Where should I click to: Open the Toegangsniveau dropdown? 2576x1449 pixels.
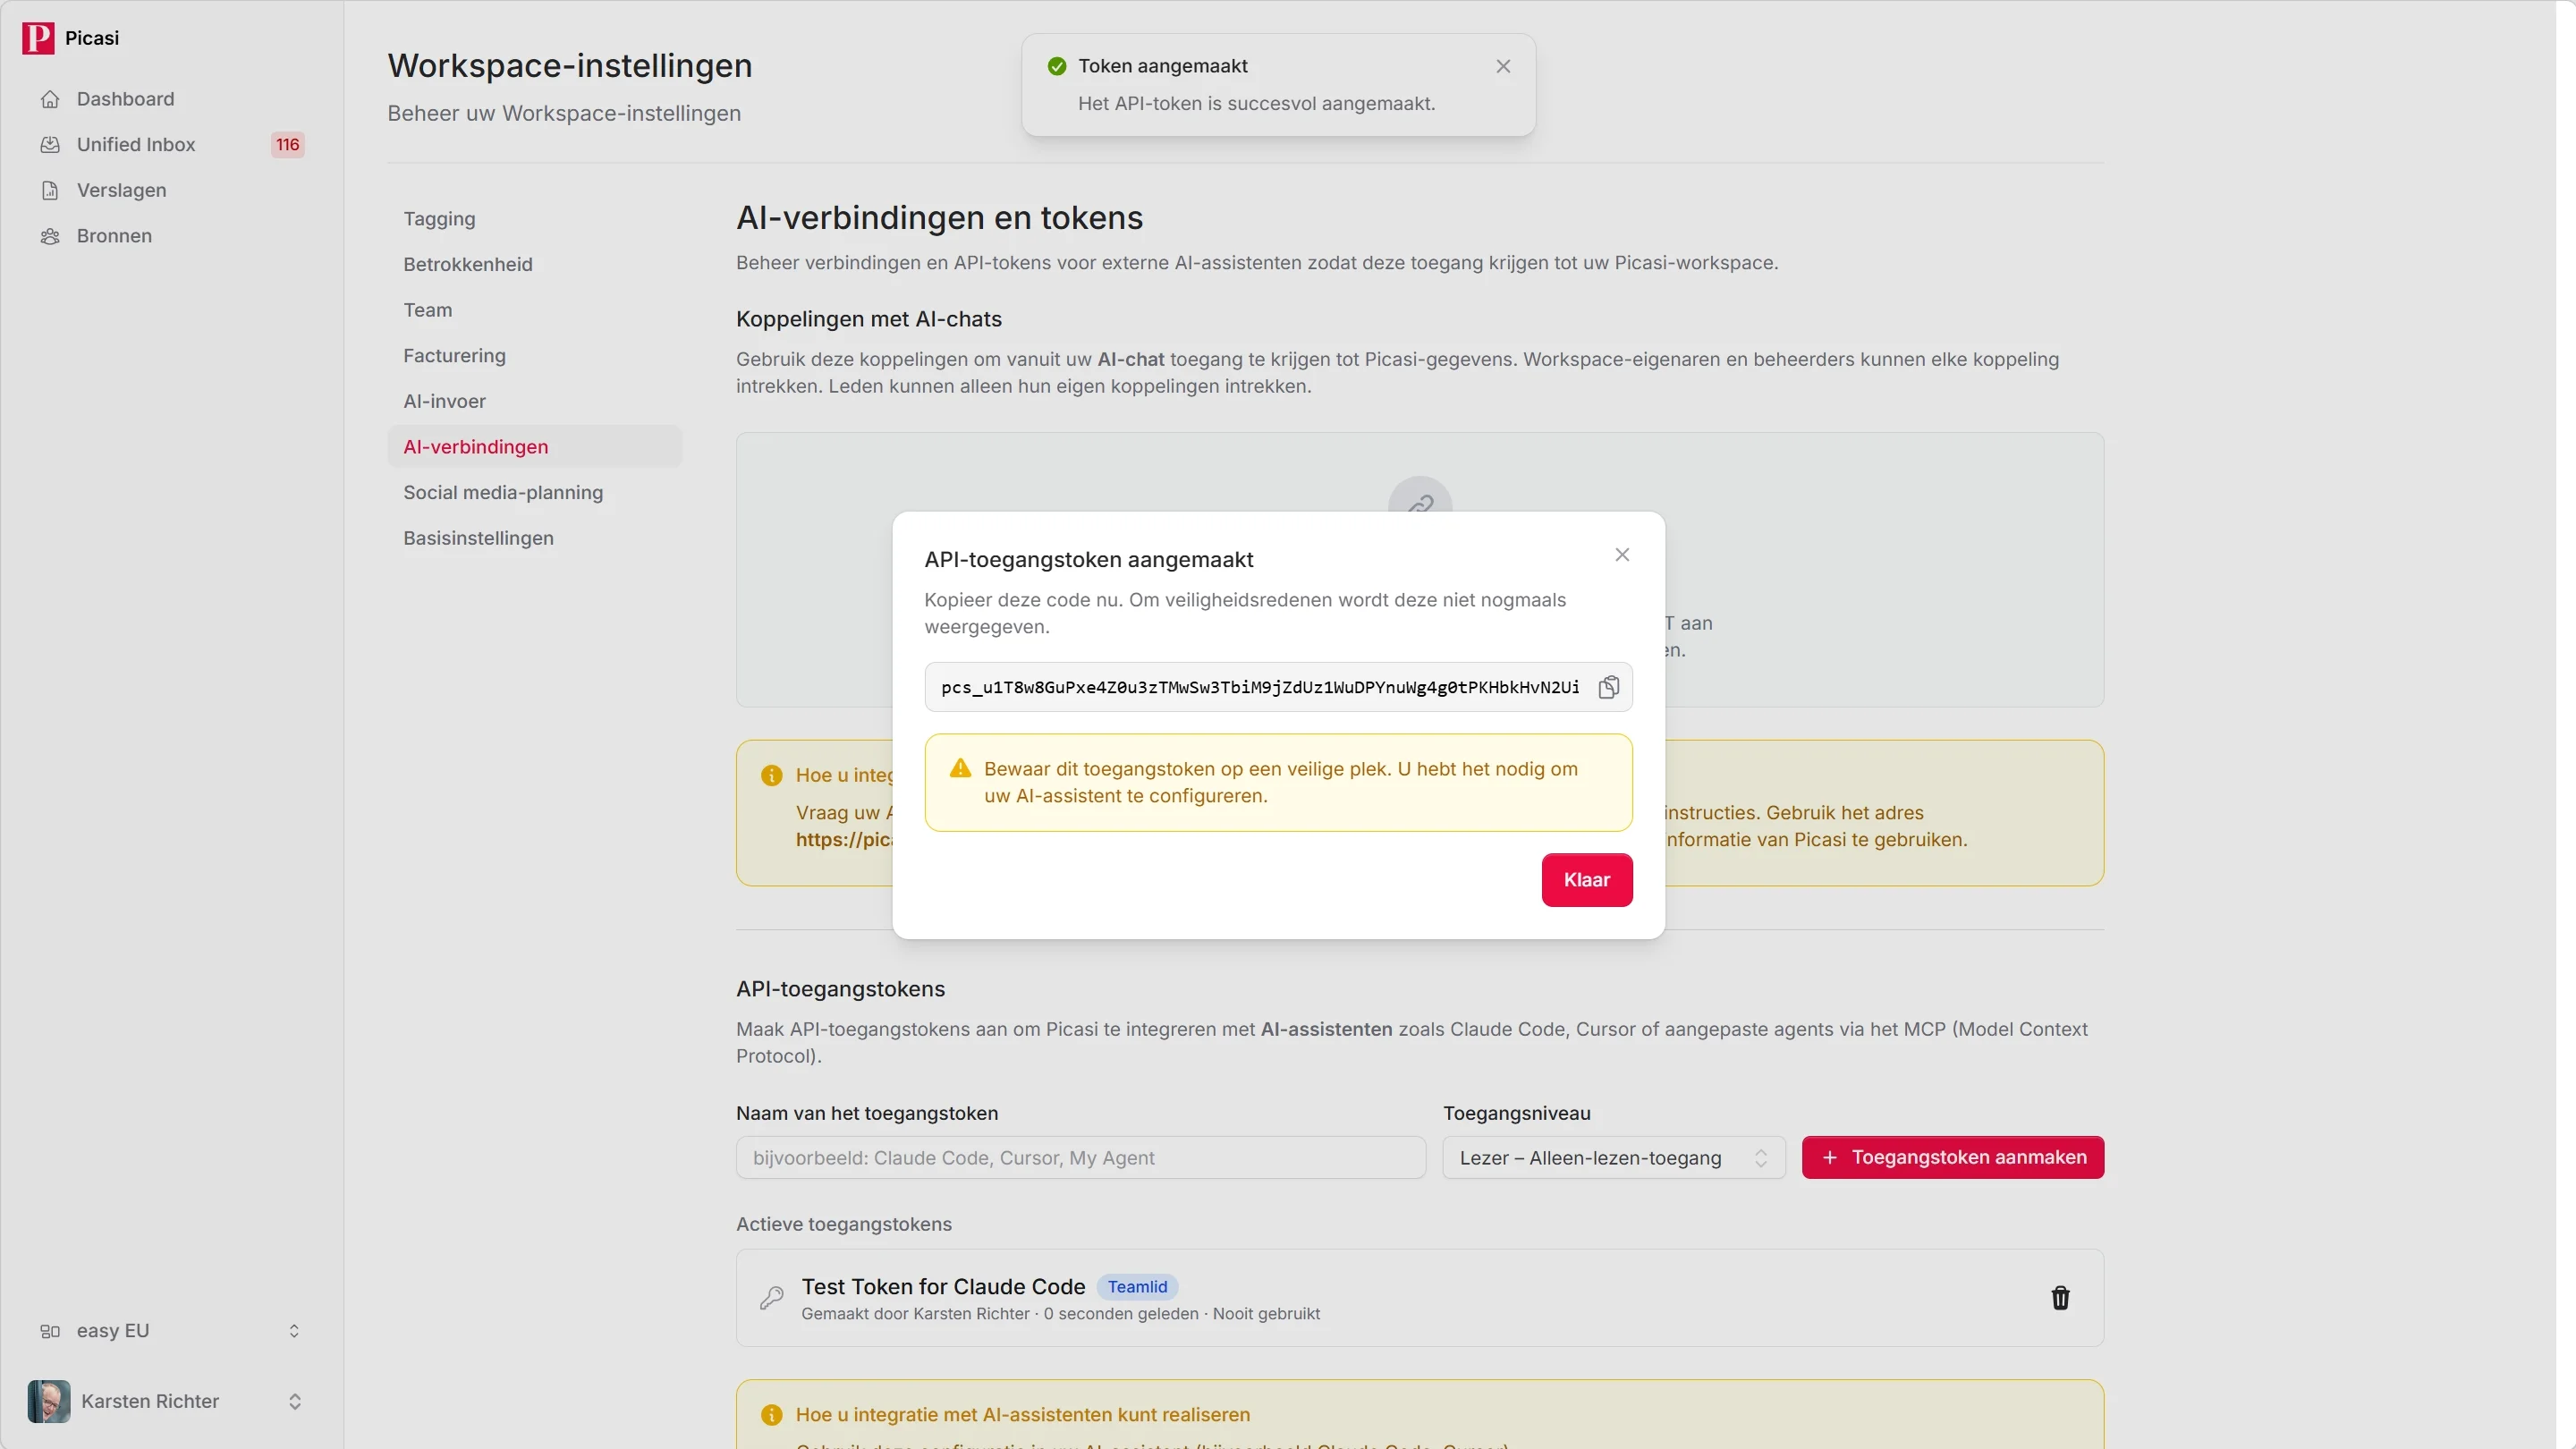click(x=1613, y=1157)
